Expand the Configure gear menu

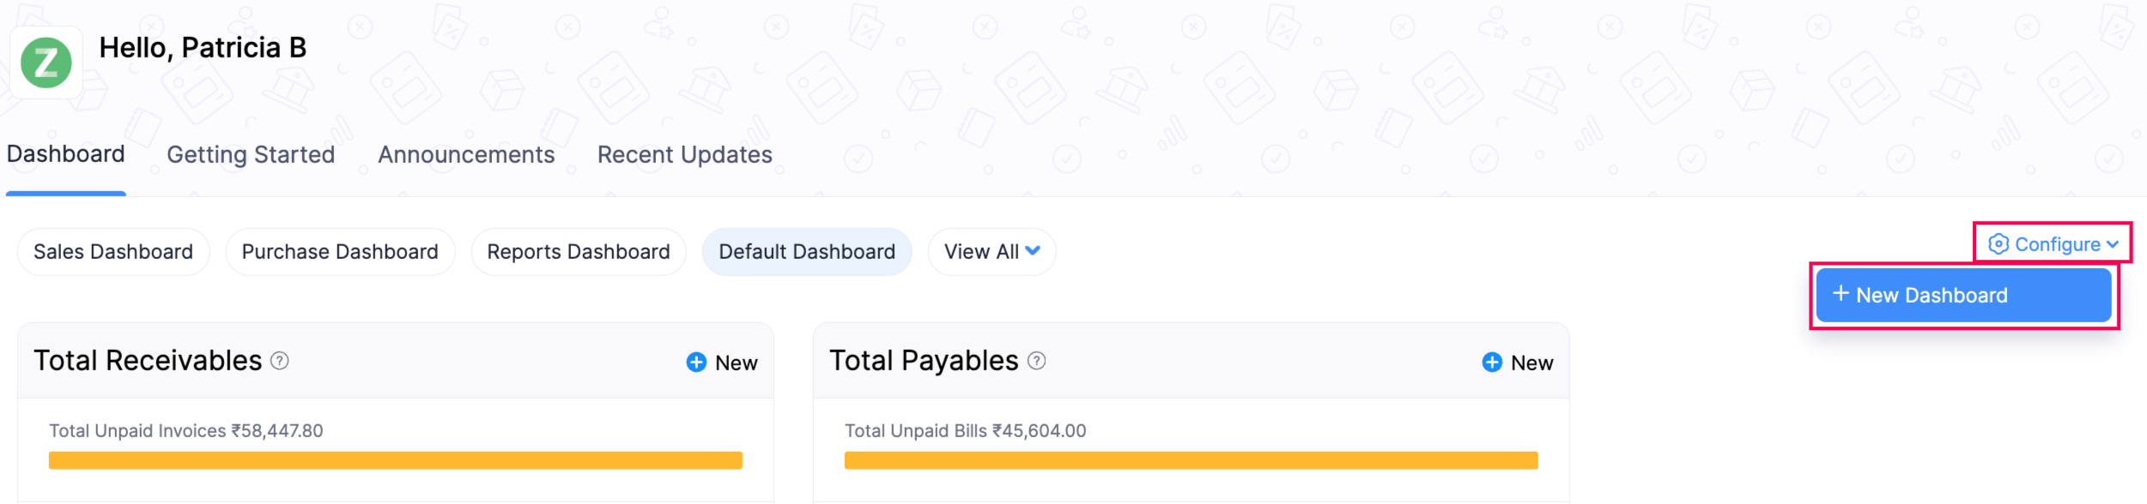click(2053, 244)
